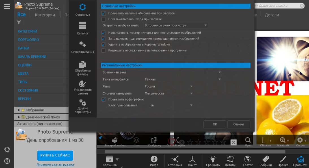
Task: Switch to Полный экран mode
Action: (x=176, y=142)
